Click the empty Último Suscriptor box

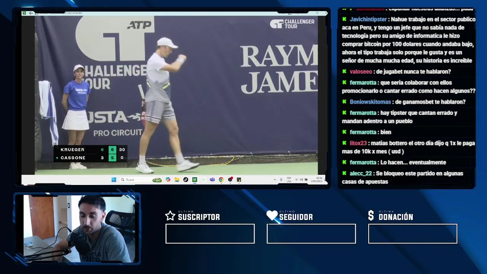[210, 234]
